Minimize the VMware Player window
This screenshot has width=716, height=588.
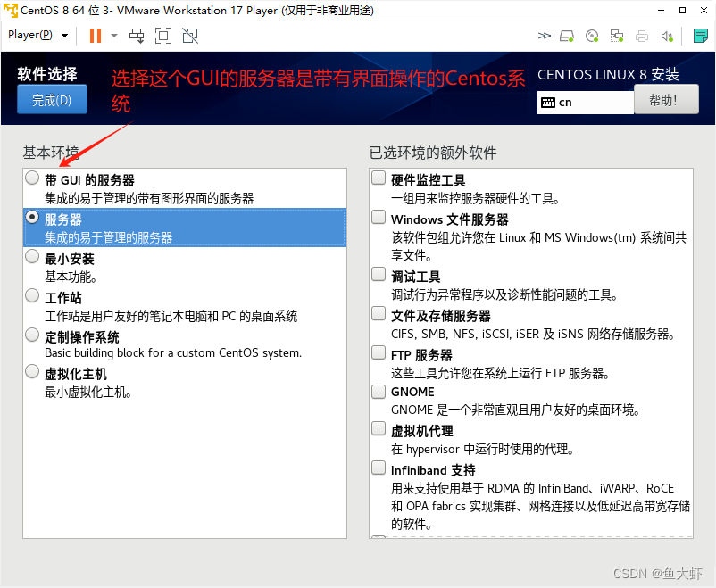click(x=661, y=10)
